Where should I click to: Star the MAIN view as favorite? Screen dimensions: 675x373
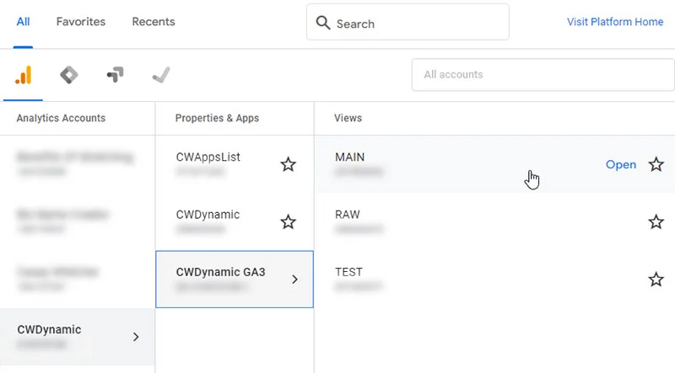click(656, 165)
